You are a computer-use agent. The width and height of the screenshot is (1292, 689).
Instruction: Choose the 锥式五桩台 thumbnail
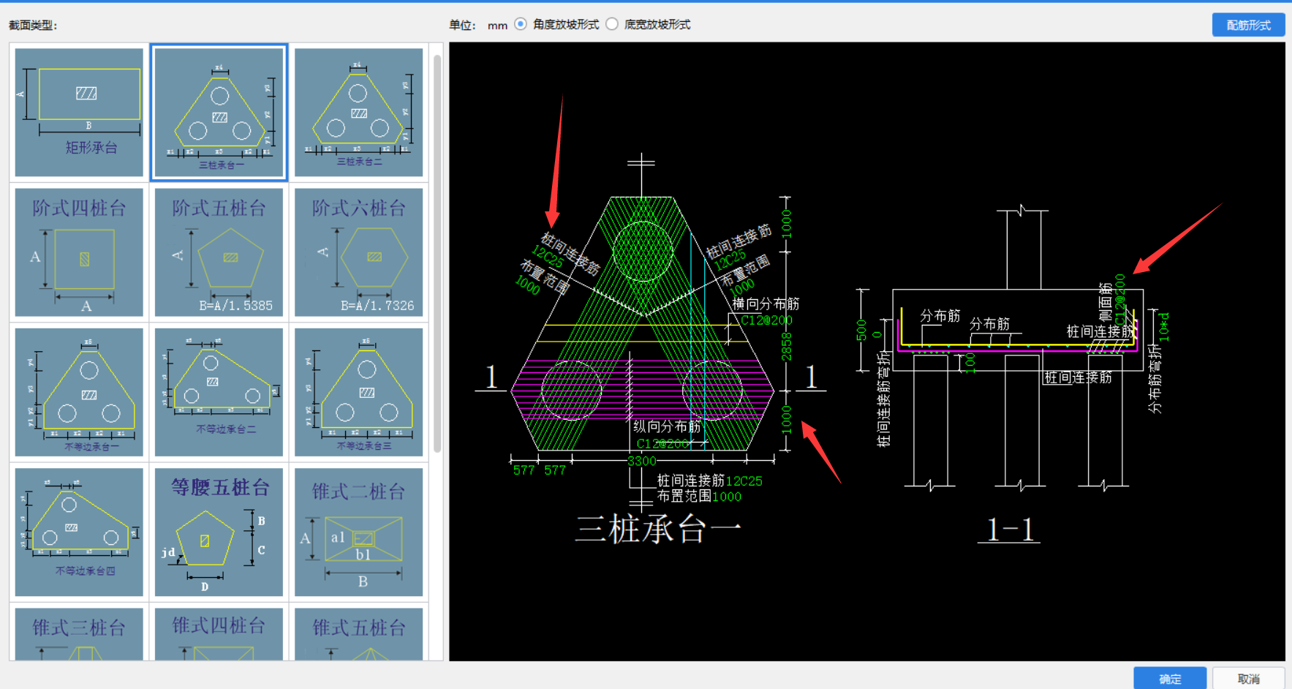pyautogui.click(x=358, y=634)
